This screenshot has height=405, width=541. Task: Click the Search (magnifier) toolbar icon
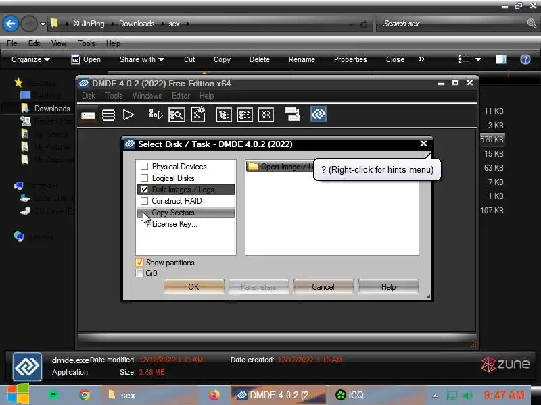coord(177,115)
